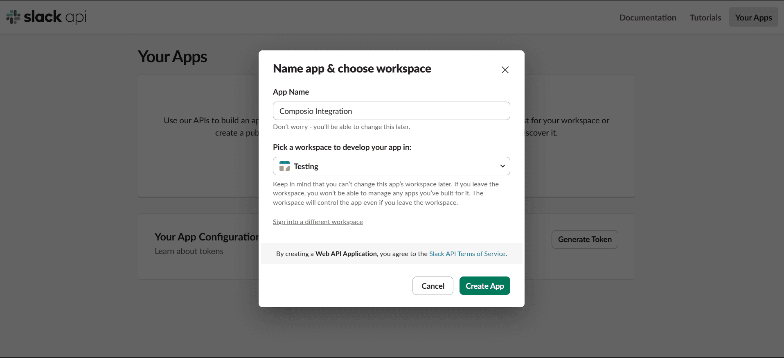
Task: Click the 'Keep in mind' workspace warning text
Action: click(386, 193)
